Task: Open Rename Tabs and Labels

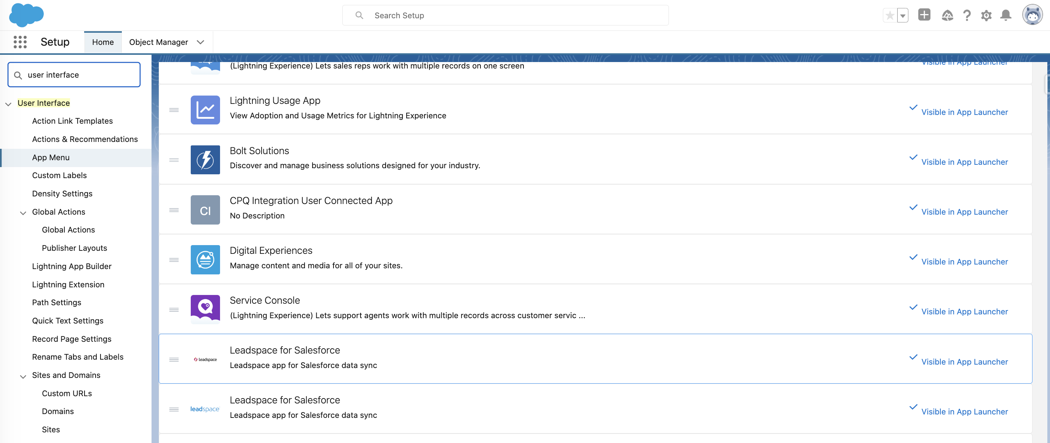Action: click(78, 357)
